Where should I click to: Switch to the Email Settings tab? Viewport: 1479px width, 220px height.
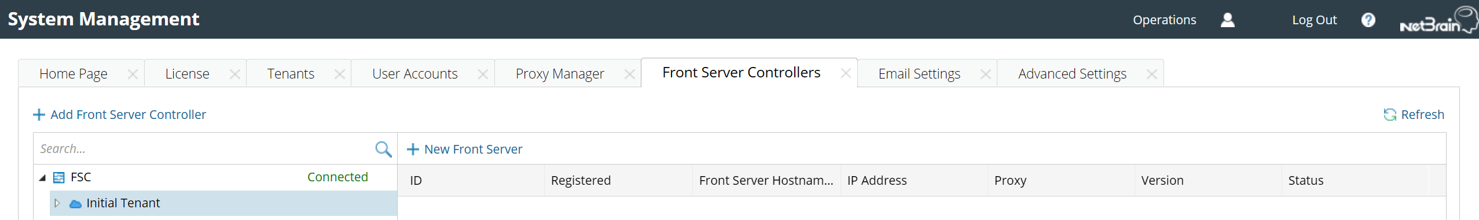(919, 74)
